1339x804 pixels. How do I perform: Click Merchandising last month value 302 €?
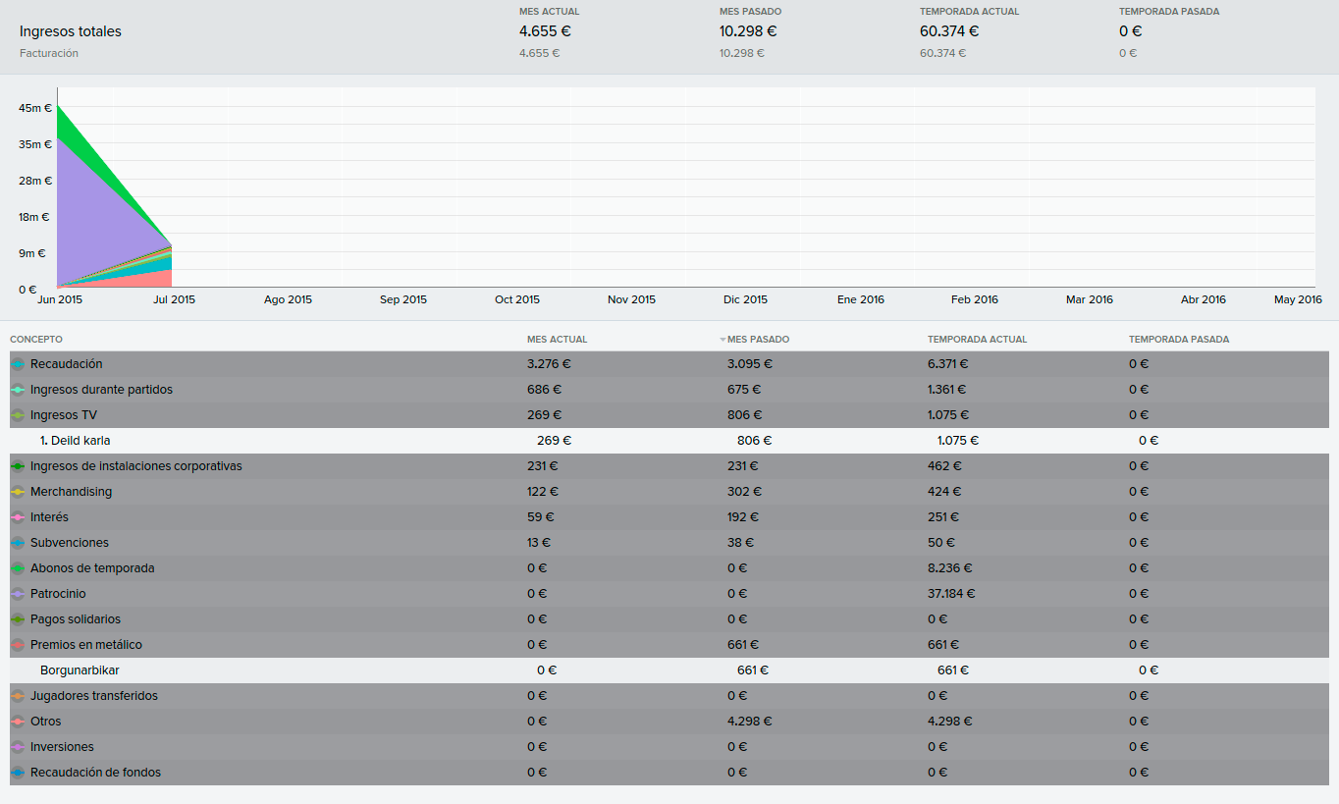click(743, 492)
